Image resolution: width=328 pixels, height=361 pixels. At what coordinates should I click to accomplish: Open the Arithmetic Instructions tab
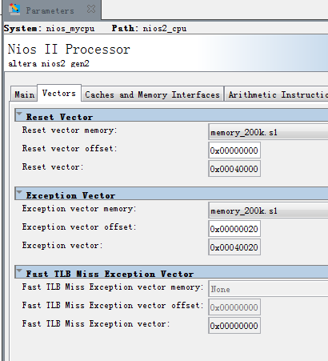pyautogui.click(x=276, y=94)
